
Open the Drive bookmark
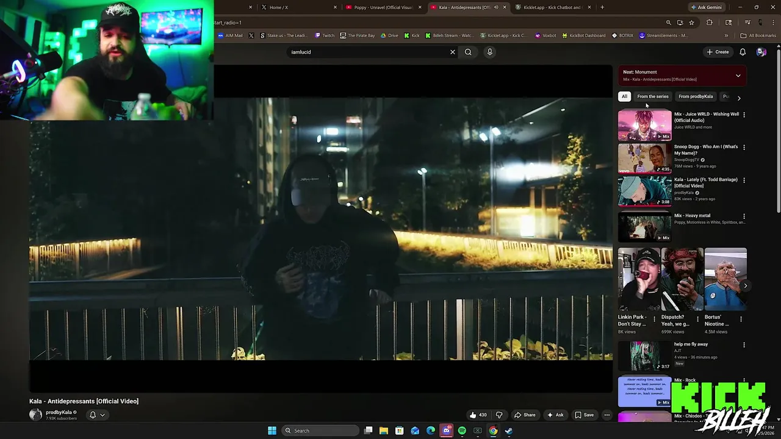tap(389, 35)
